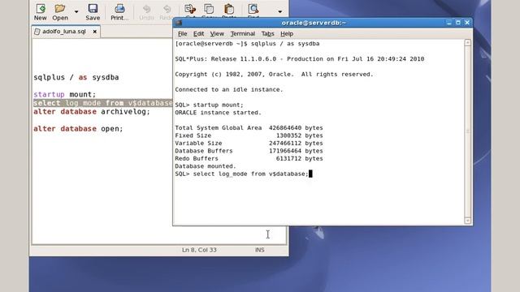Click the 'startup mount;' line in editor
The width and height of the screenshot is (520, 292).
pyautogui.click(x=65, y=94)
